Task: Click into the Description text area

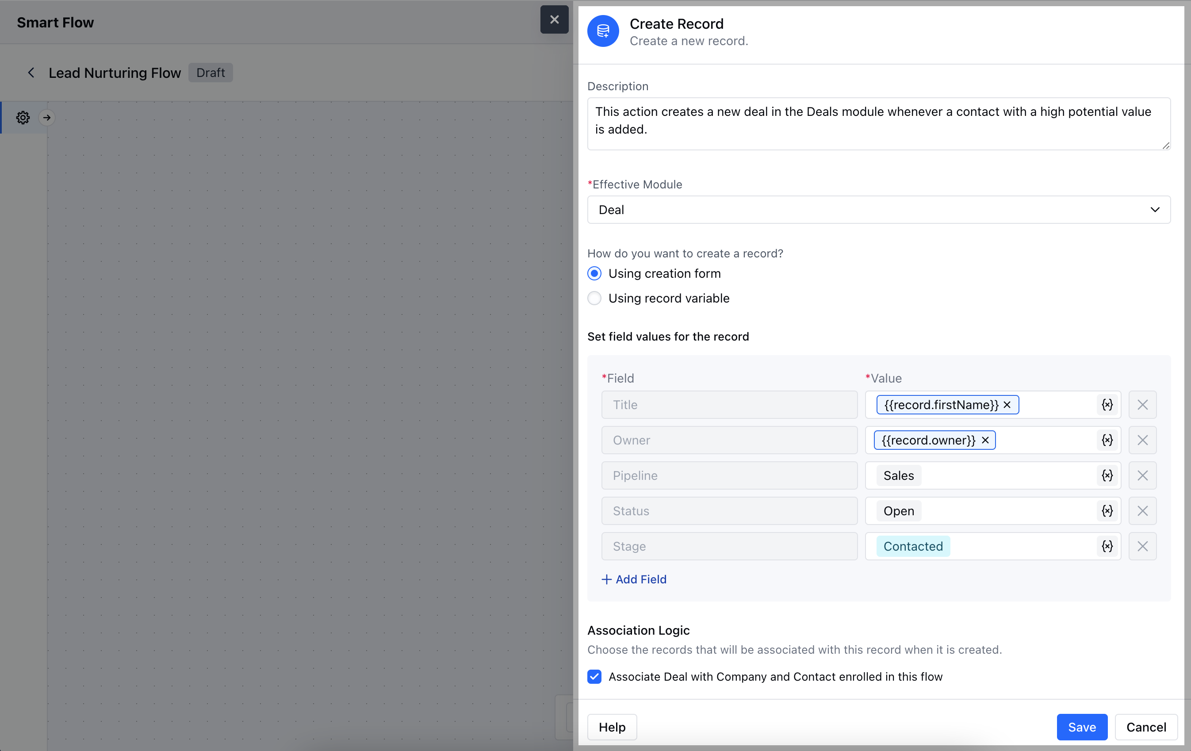Action: pos(878,124)
